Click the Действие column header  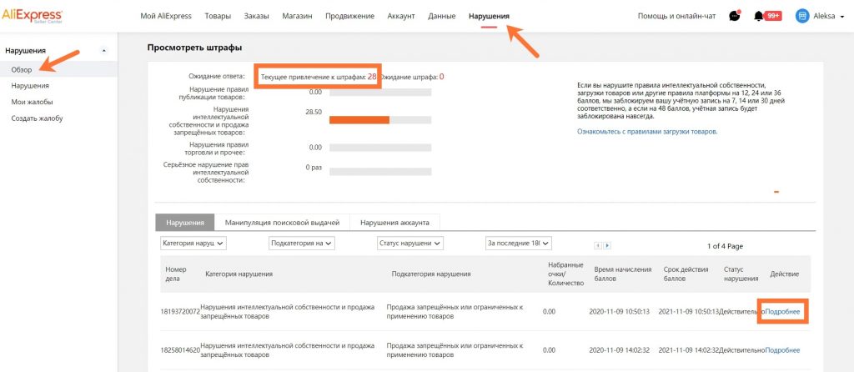tap(784, 274)
